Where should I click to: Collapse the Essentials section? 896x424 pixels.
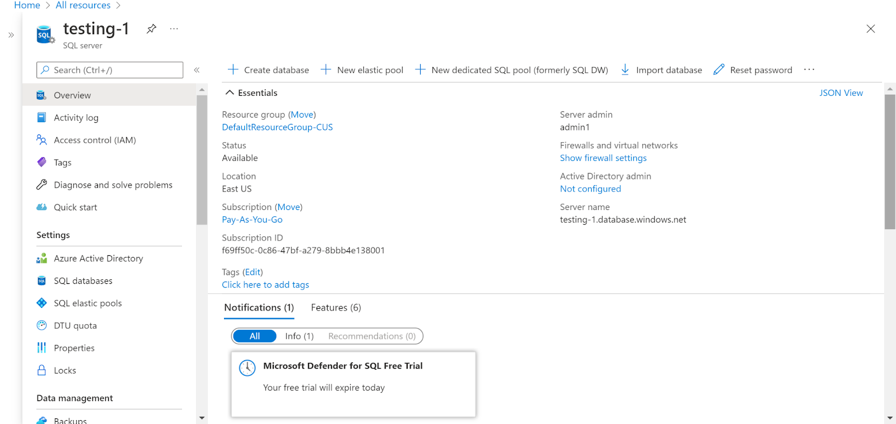point(230,93)
